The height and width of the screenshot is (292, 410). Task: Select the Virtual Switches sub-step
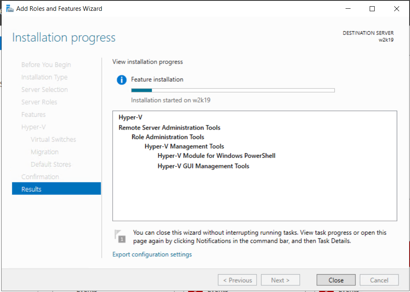(x=53, y=140)
